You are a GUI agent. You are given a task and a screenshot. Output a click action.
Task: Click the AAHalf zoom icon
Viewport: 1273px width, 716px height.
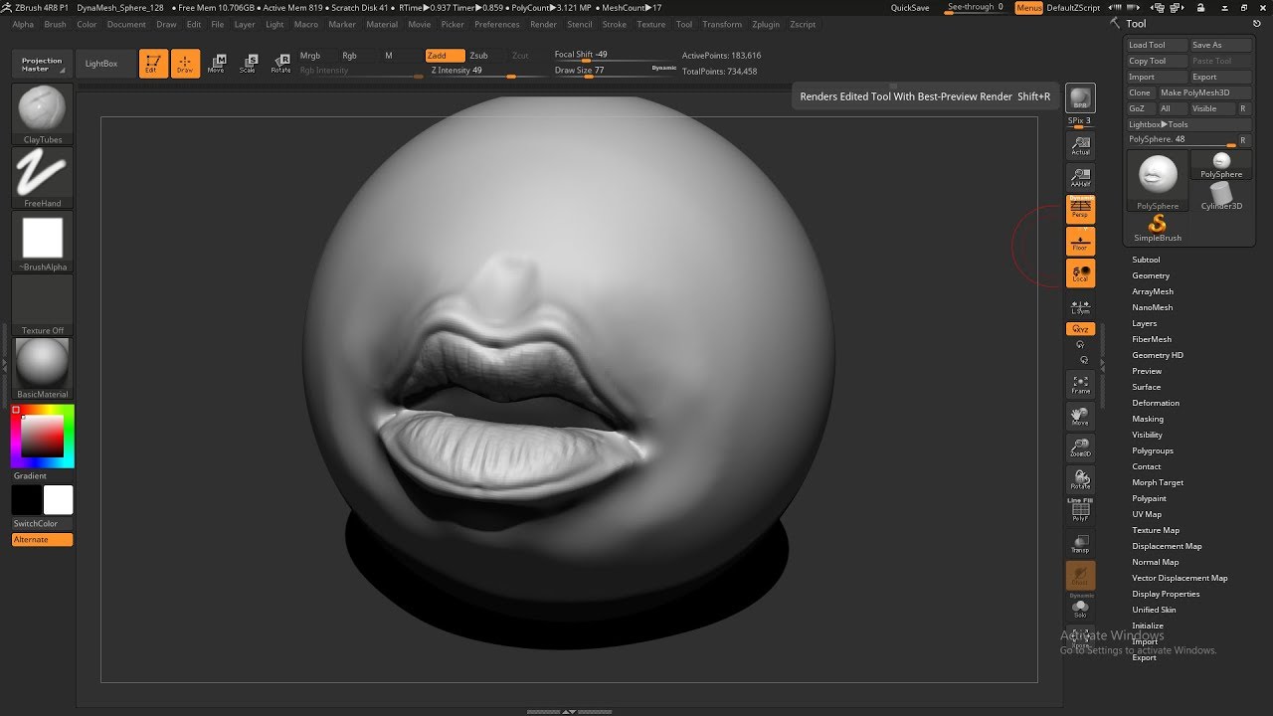coord(1080,178)
